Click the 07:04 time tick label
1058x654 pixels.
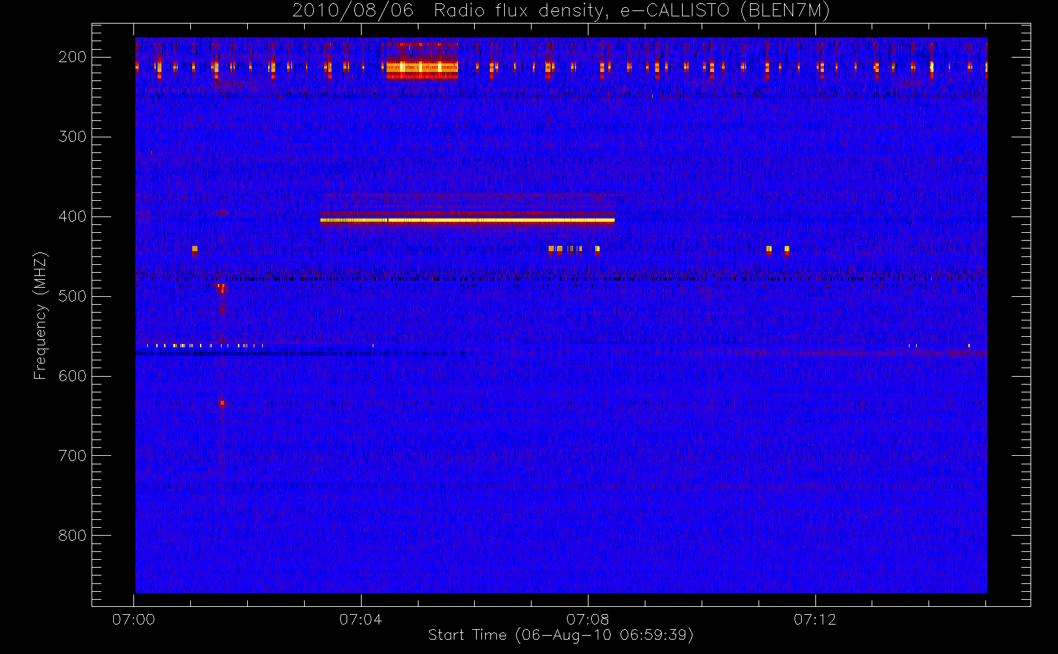click(360, 619)
